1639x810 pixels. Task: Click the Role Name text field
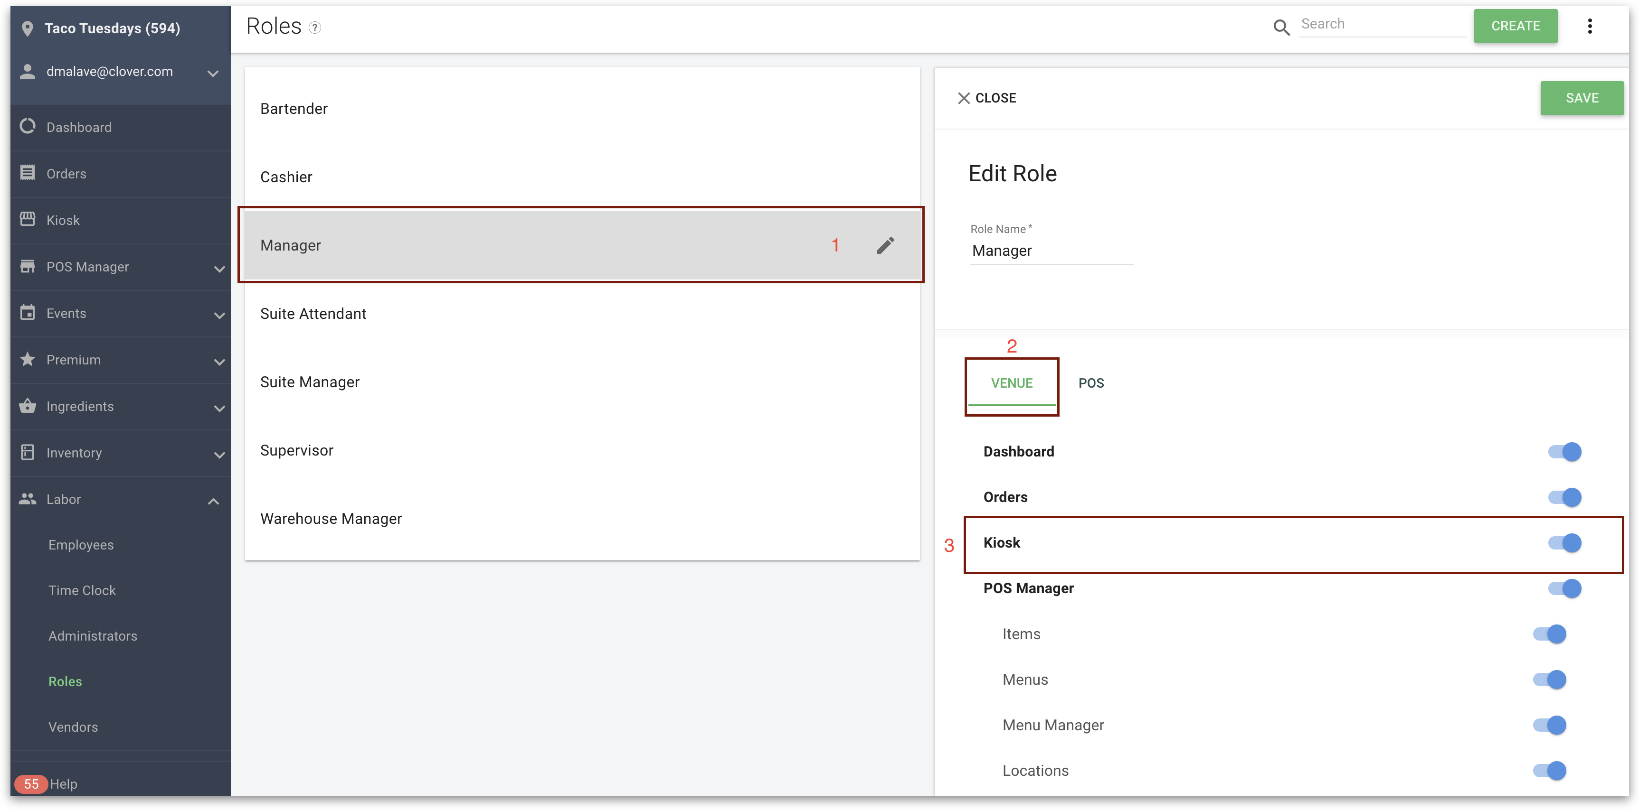click(1051, 251)
